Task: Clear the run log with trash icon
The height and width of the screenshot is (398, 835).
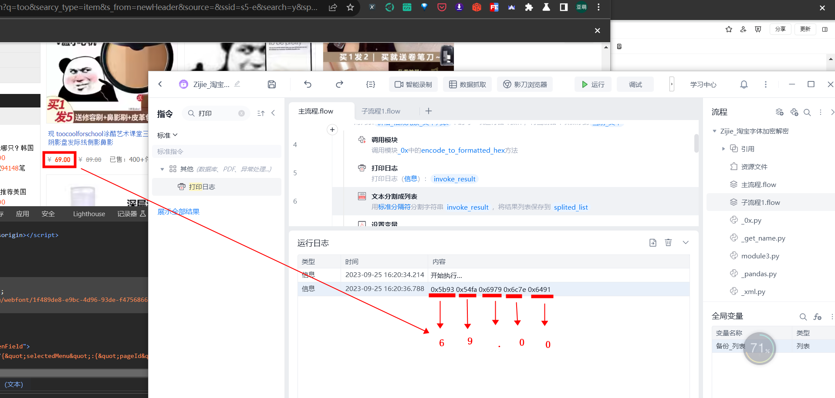Action: coord(668,243)
